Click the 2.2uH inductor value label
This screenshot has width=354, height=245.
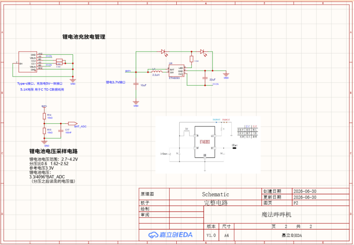pyautogui.click(x=156, y=74)
